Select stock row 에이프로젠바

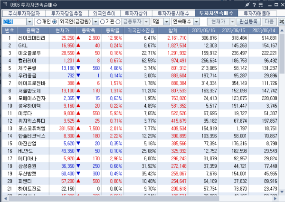(x=140, y=83)
